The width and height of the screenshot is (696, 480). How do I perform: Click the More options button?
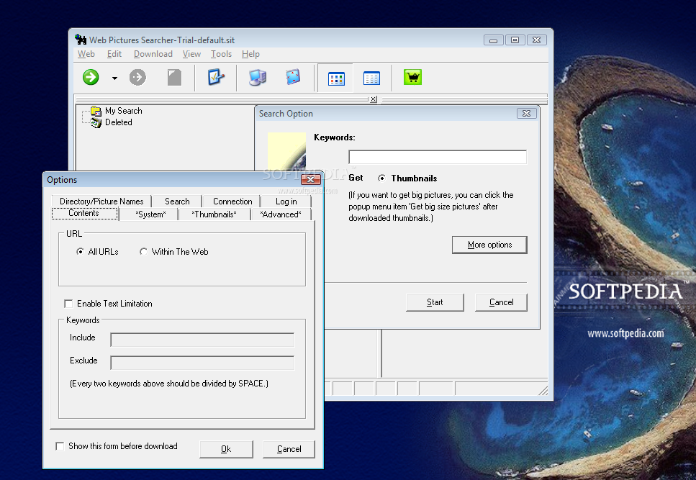[x=489, y=245]
